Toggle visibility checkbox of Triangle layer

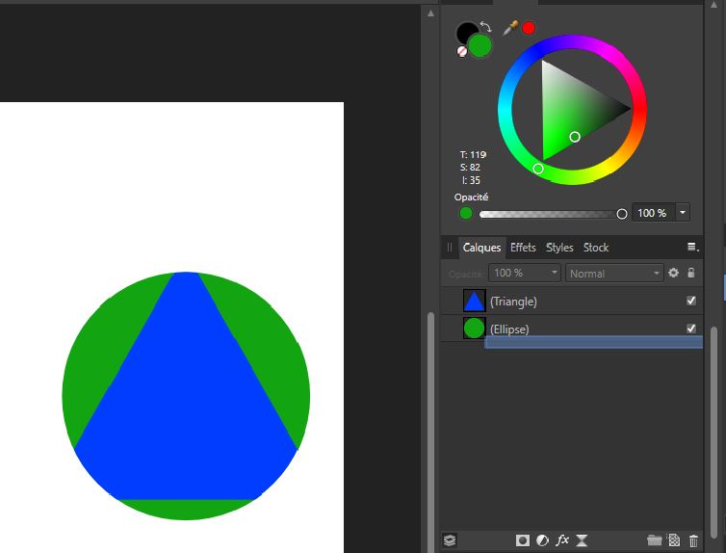pyautogui.click(x=691, y=301)
